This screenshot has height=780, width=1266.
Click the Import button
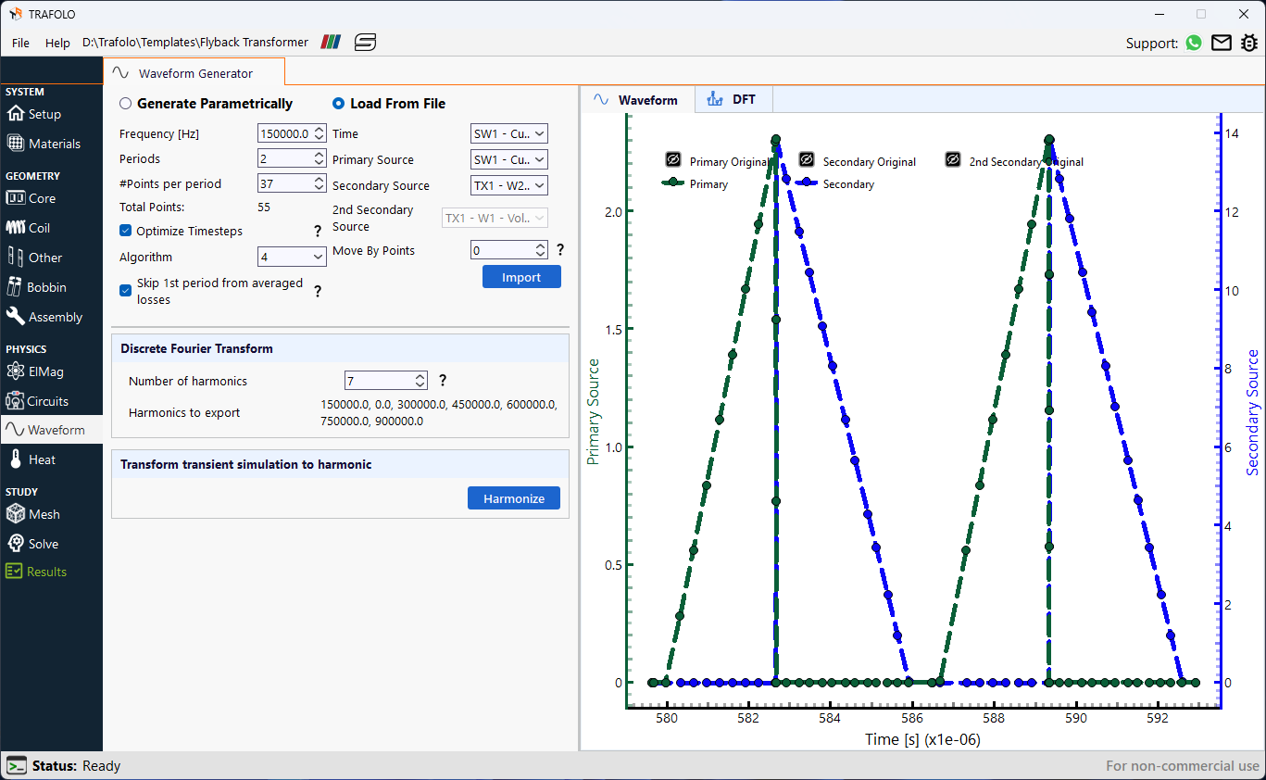pyautogui.click(x=521, y=276)
